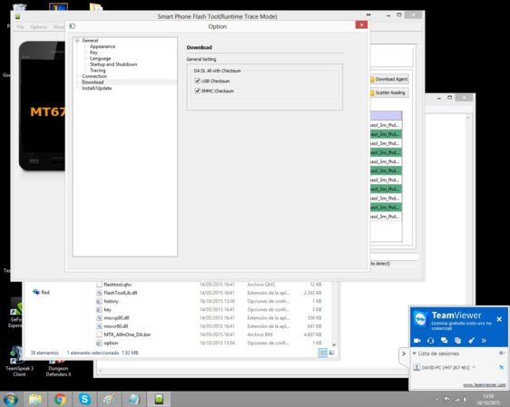
Task: Select Key in the options tree
Action: click(x=93, y=53)
